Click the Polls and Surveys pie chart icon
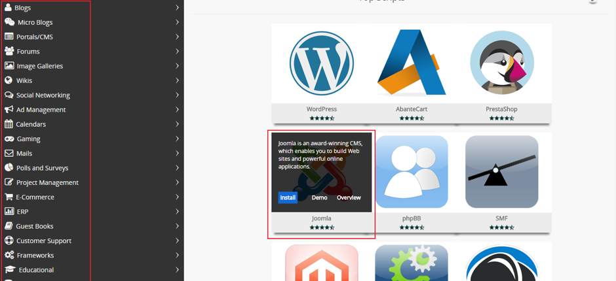The width and height of the screenshot is (616, 281). point(9,167)
